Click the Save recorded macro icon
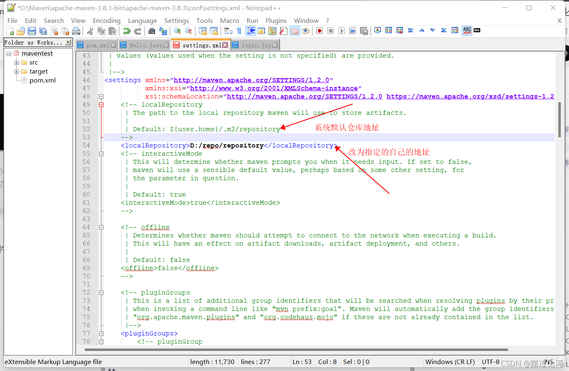This screenshot has width=569, height=371. (x=364, y=31)
